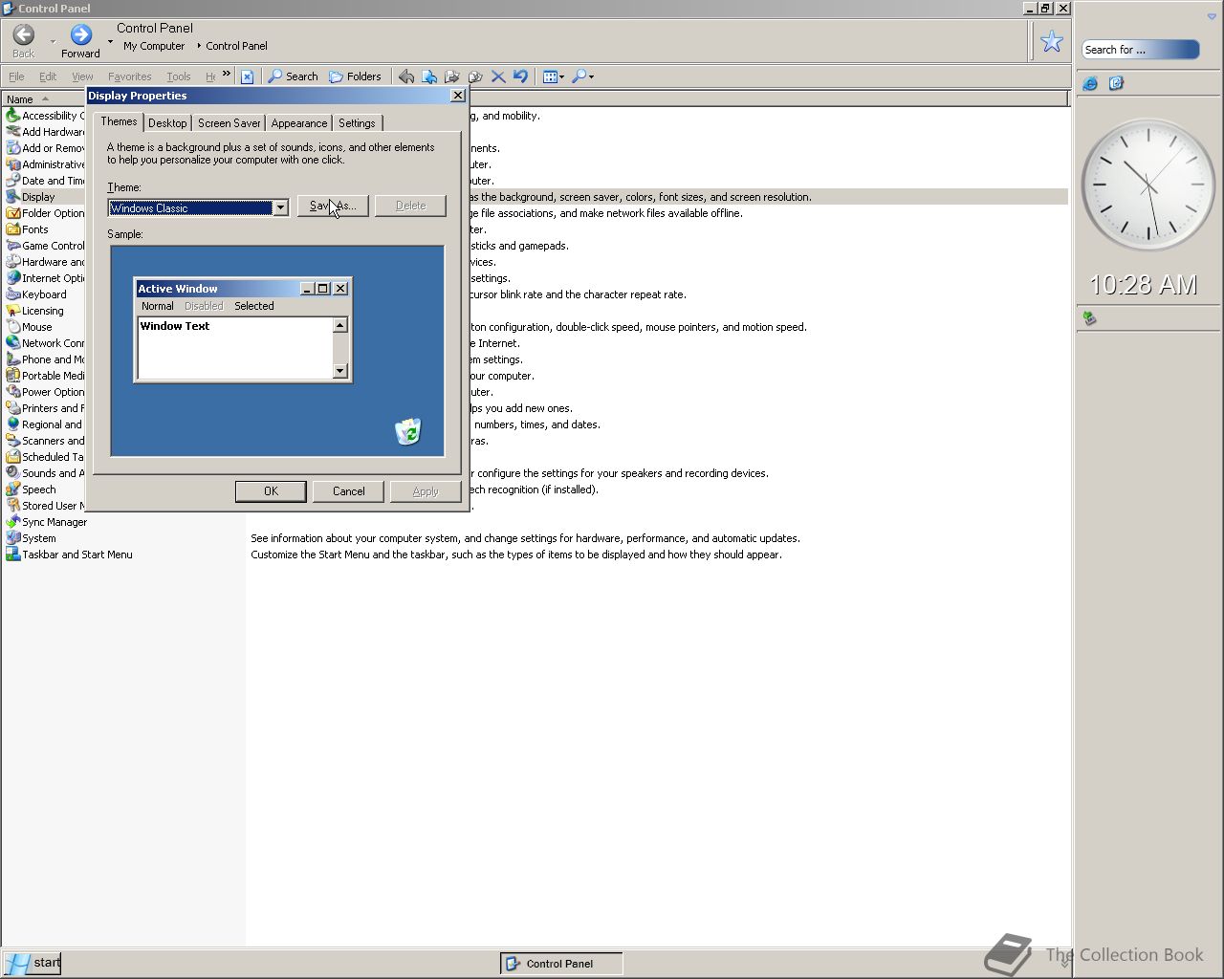Select the Internet Options item
Screen dimensions: 1224x979
tap(45, 278)
